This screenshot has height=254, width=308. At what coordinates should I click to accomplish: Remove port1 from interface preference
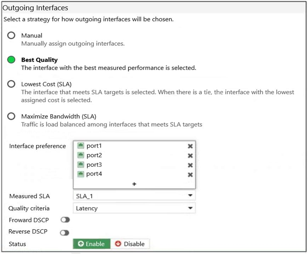190,146
